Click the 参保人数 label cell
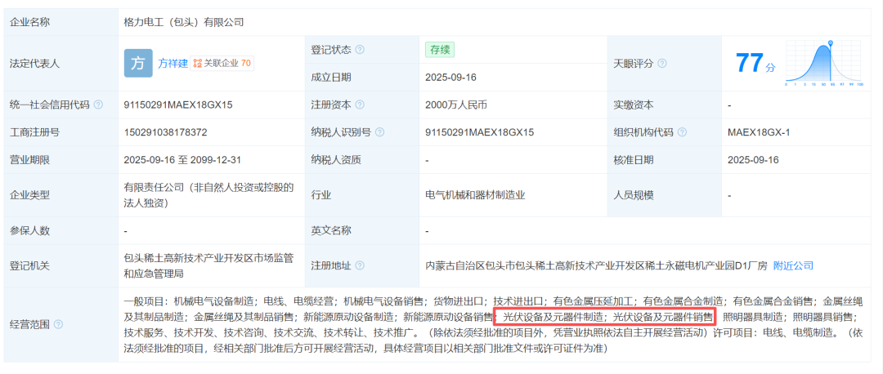Image resolution: width=883 pixels, height=374 pixels. coord(61,230)
